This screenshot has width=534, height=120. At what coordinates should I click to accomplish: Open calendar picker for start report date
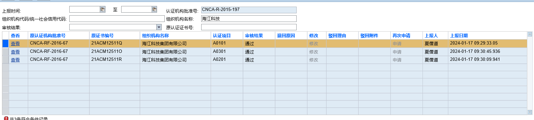(103, 10)
